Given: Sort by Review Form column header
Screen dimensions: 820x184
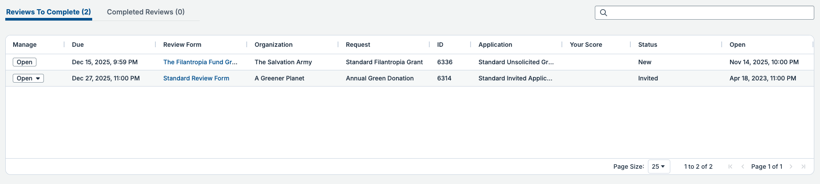Looking at the screenshot, I should (x=182, y=45).
